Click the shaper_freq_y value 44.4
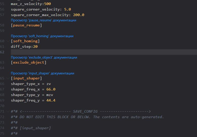Viewport: 197px width, 137px height. [x=51, y=100]
